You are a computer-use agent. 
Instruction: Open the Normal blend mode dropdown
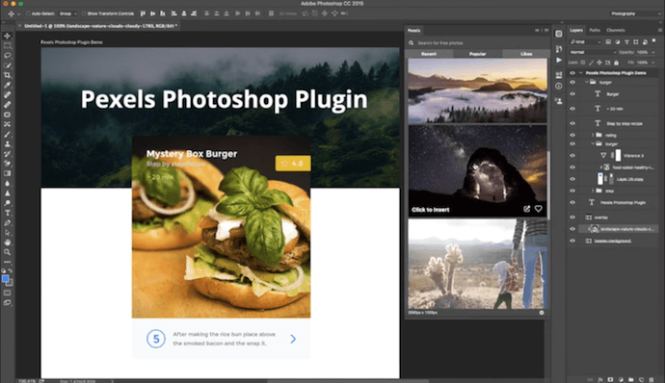point(593,52)
